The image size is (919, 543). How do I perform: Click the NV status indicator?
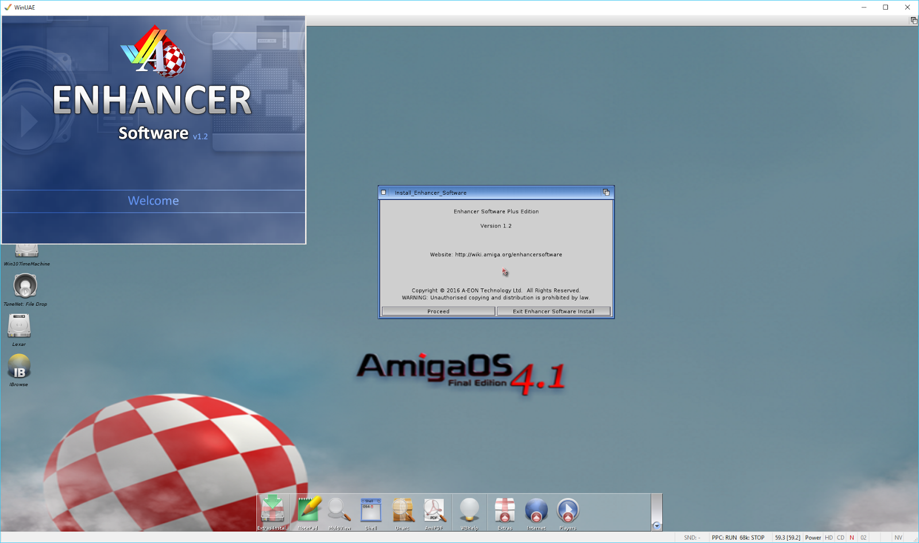click(898, 538)
